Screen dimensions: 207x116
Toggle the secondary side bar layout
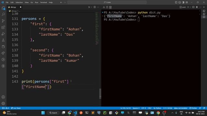pyautogui.click(x=183, y=2)
